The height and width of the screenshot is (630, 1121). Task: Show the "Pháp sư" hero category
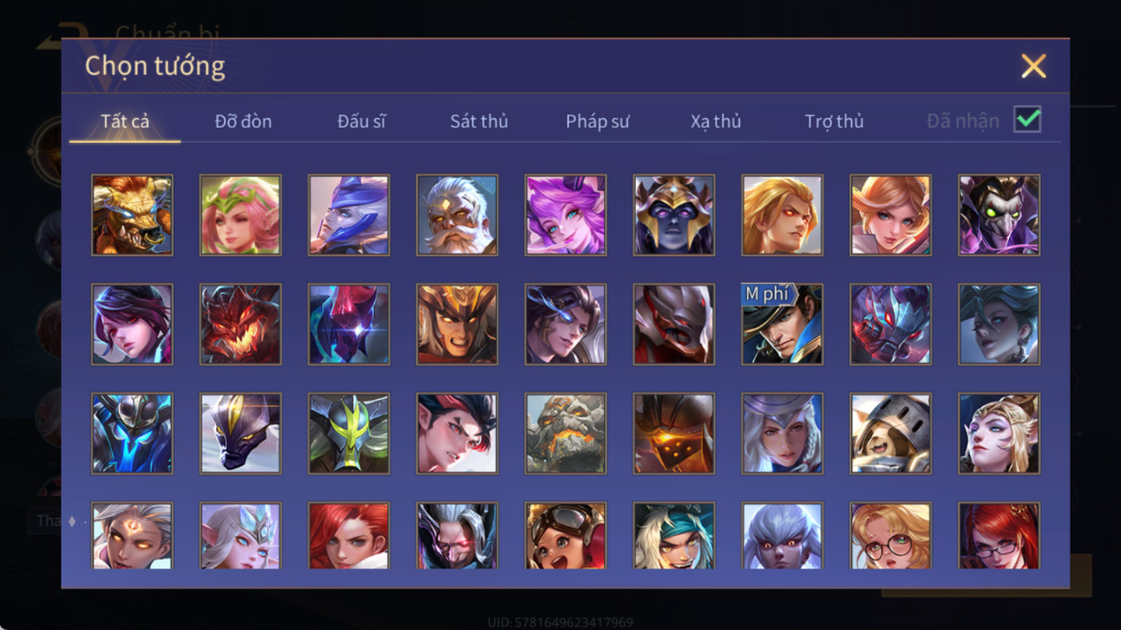click(597, 122)
